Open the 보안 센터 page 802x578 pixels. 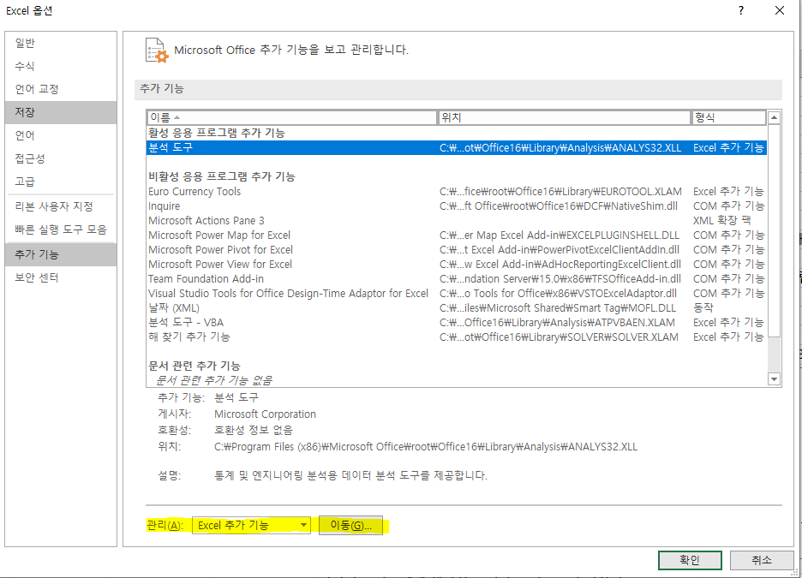click(x=60, y=277)
